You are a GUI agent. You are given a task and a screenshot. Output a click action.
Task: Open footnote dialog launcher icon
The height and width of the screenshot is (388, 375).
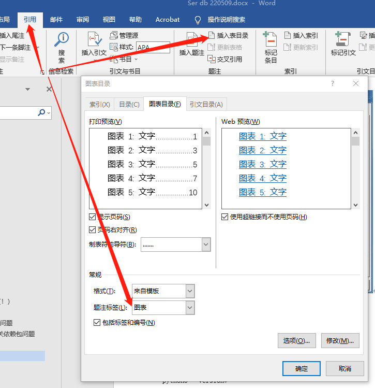coord(42,72)
